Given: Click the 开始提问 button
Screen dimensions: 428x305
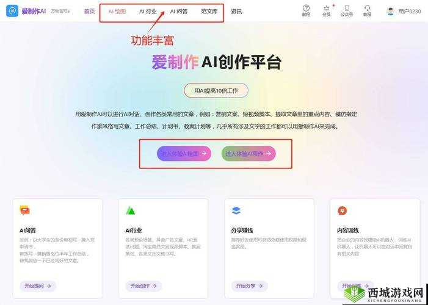Looking at the screenshot, I should pos(38,286).
